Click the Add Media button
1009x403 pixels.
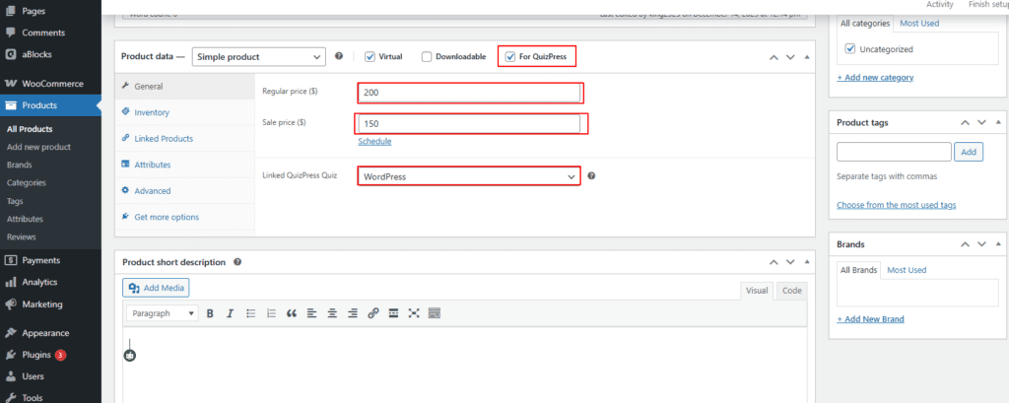tap(156, 288)
